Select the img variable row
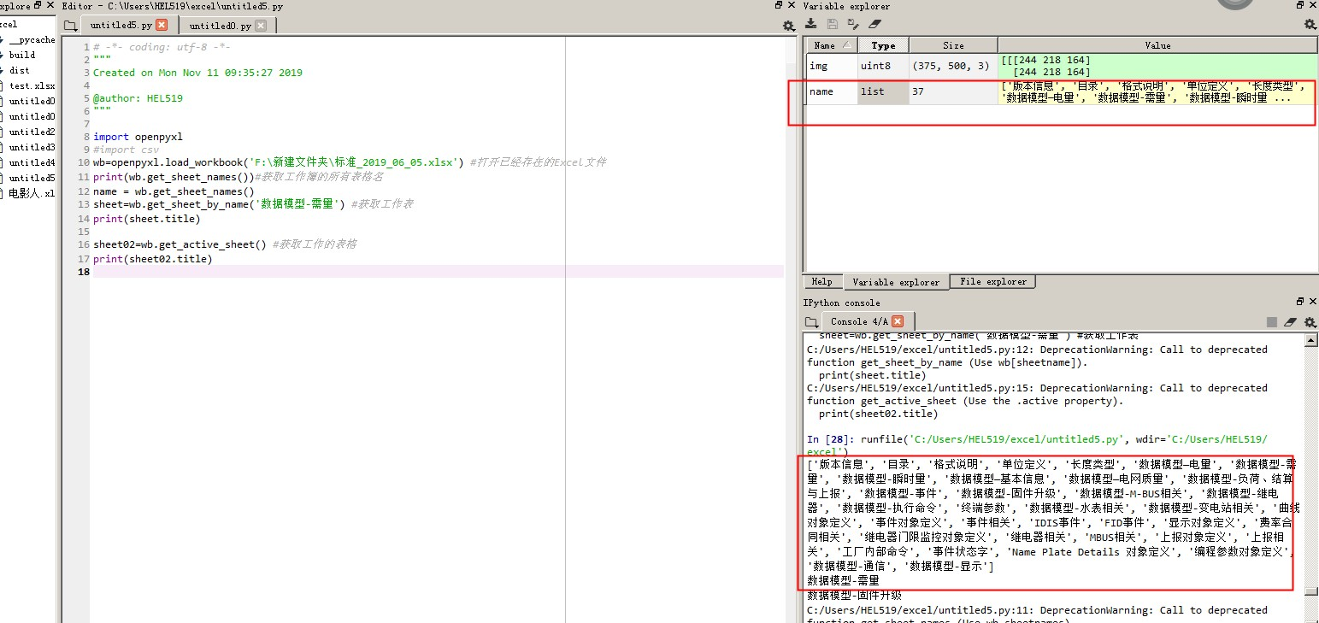This screenshot has height=623, width=1319. coord(1061,66)
